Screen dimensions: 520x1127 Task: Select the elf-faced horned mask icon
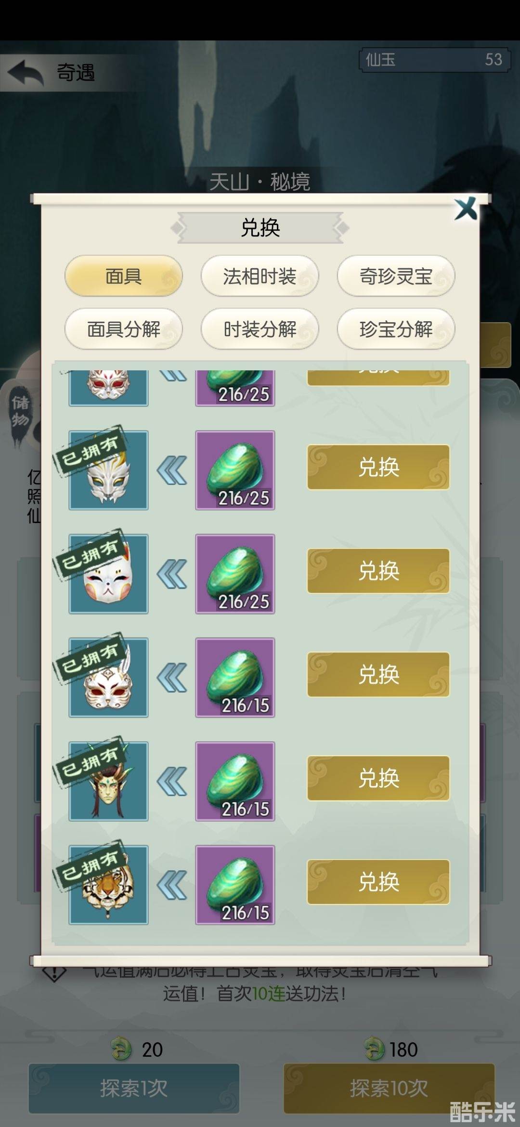[108, 781]
